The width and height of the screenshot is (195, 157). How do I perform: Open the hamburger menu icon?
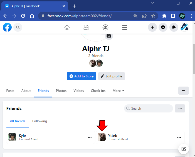125,28
